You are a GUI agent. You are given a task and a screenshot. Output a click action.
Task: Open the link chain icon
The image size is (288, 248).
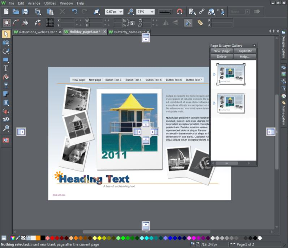(x=202, y=12)
